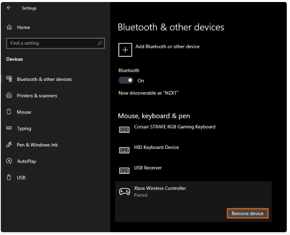
Task: Click the Settings window title
Action: tap(29, 8)
